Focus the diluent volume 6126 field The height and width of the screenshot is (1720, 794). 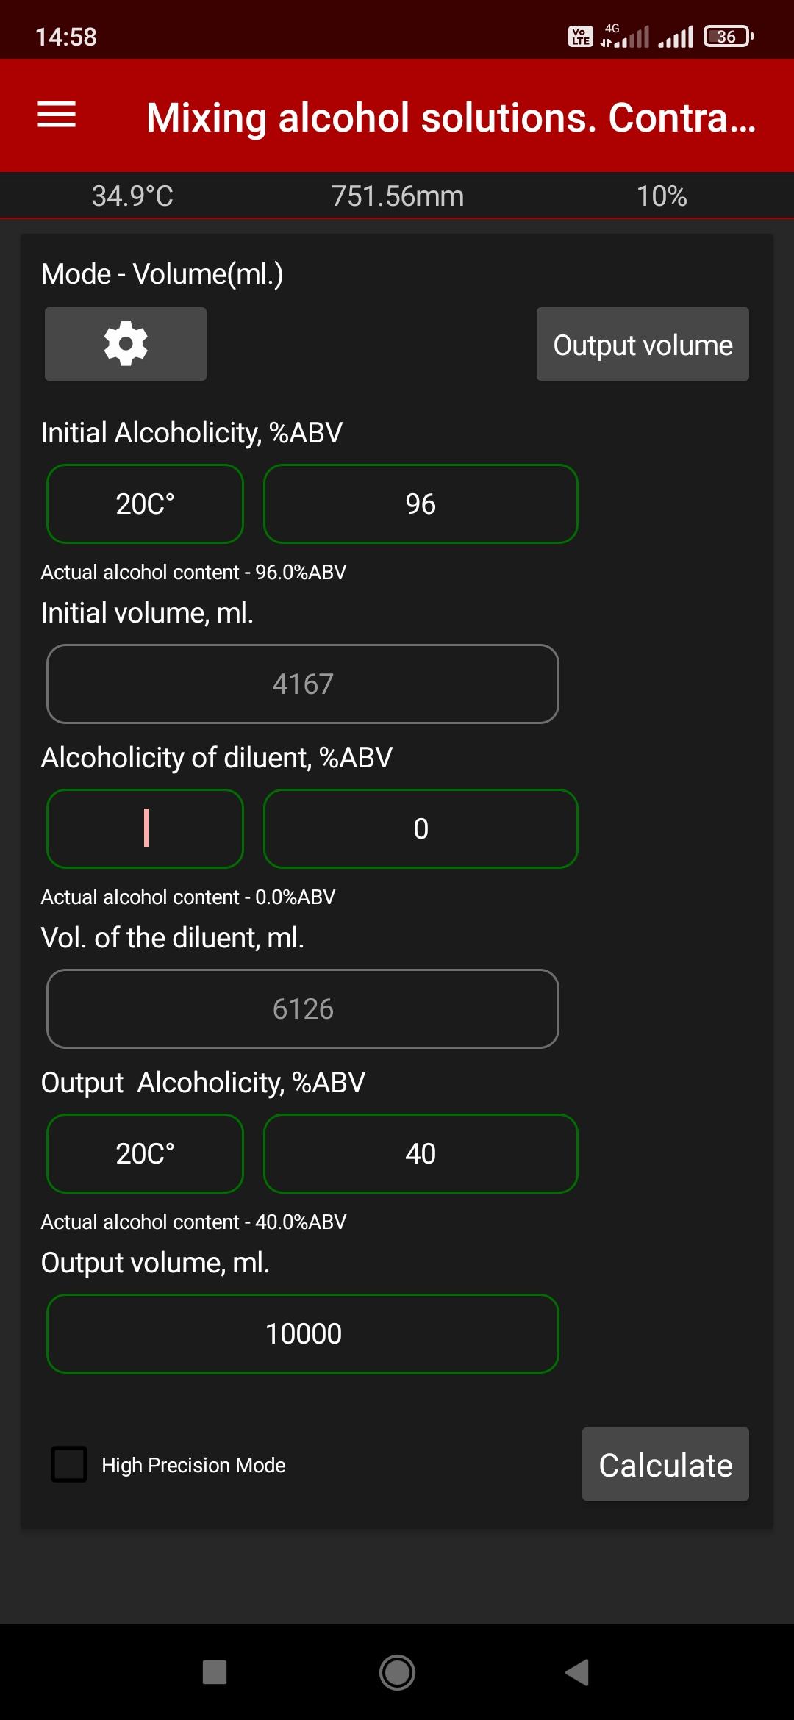tap(303, 1009)
